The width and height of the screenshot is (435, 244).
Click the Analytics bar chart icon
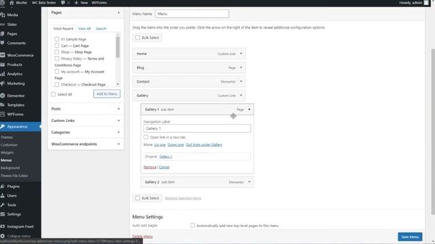3,74
